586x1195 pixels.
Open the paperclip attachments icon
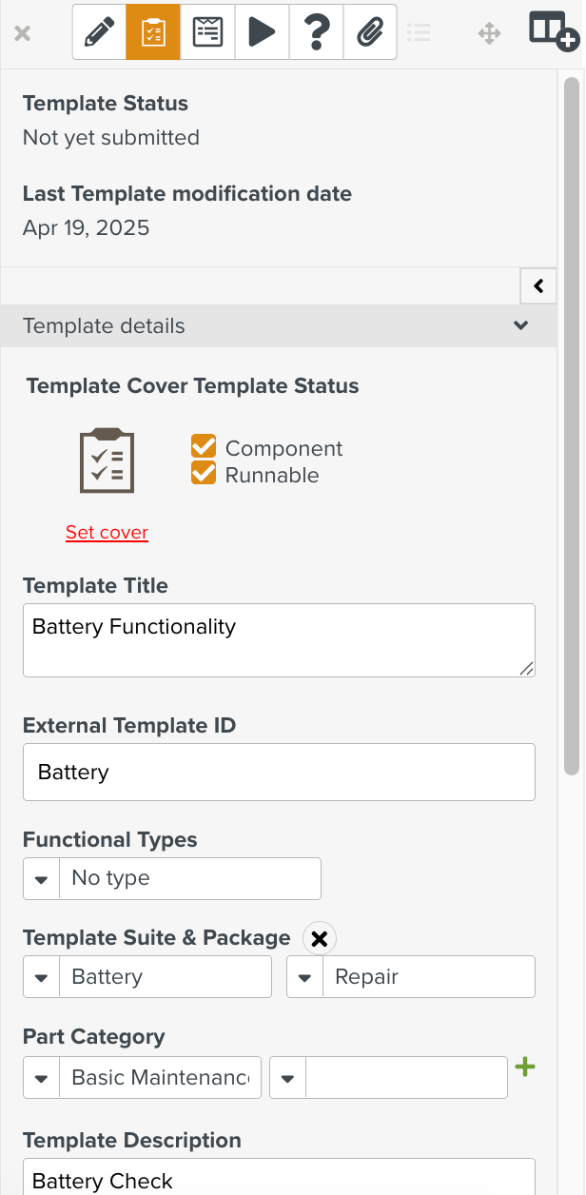click(370, 32)
